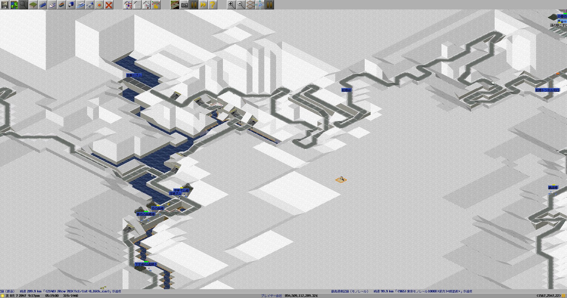Screen dimensions: 567x298
Task: Click the 葛野川ダム station label
Action: (134, 76)
